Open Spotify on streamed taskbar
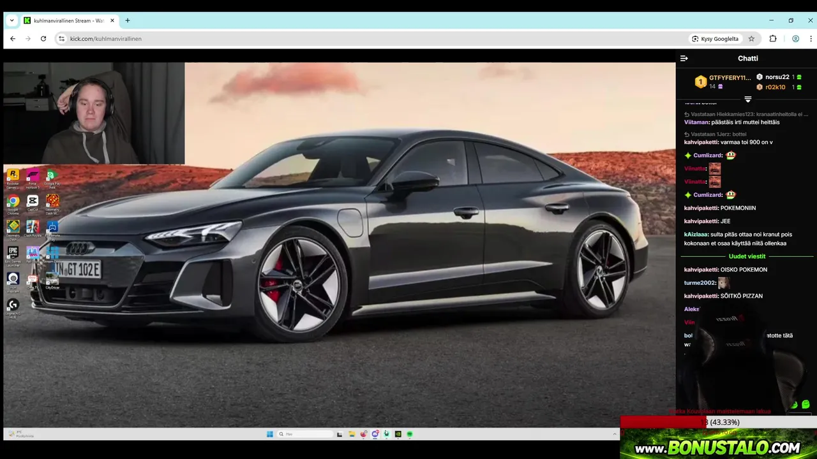This screenshot has width=817, height=459. pos(410,434)
